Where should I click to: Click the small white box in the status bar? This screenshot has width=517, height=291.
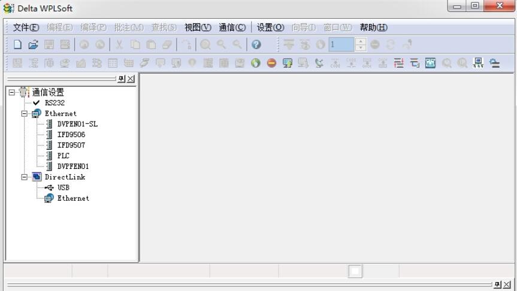point(355,271)
